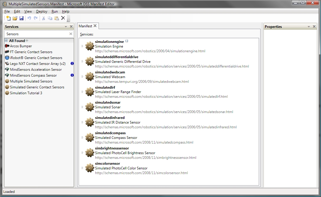
Task: Click the Open folder toolbar icon
Action: [15, 18]
